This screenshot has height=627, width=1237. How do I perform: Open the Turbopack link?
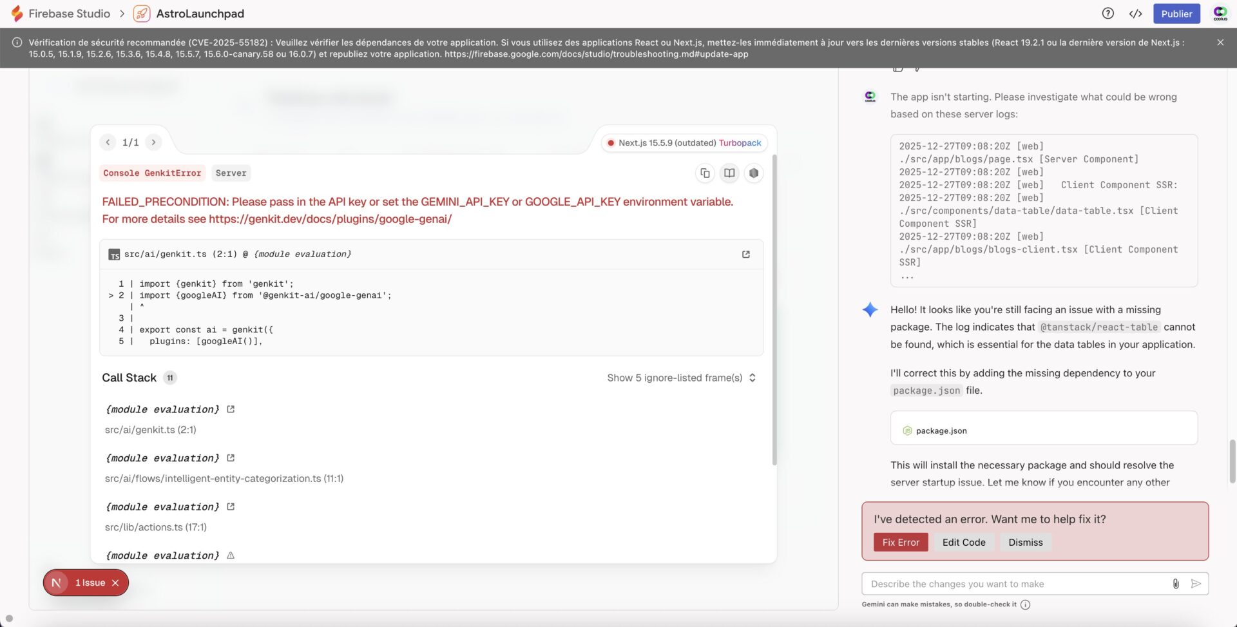click(740, 142)
